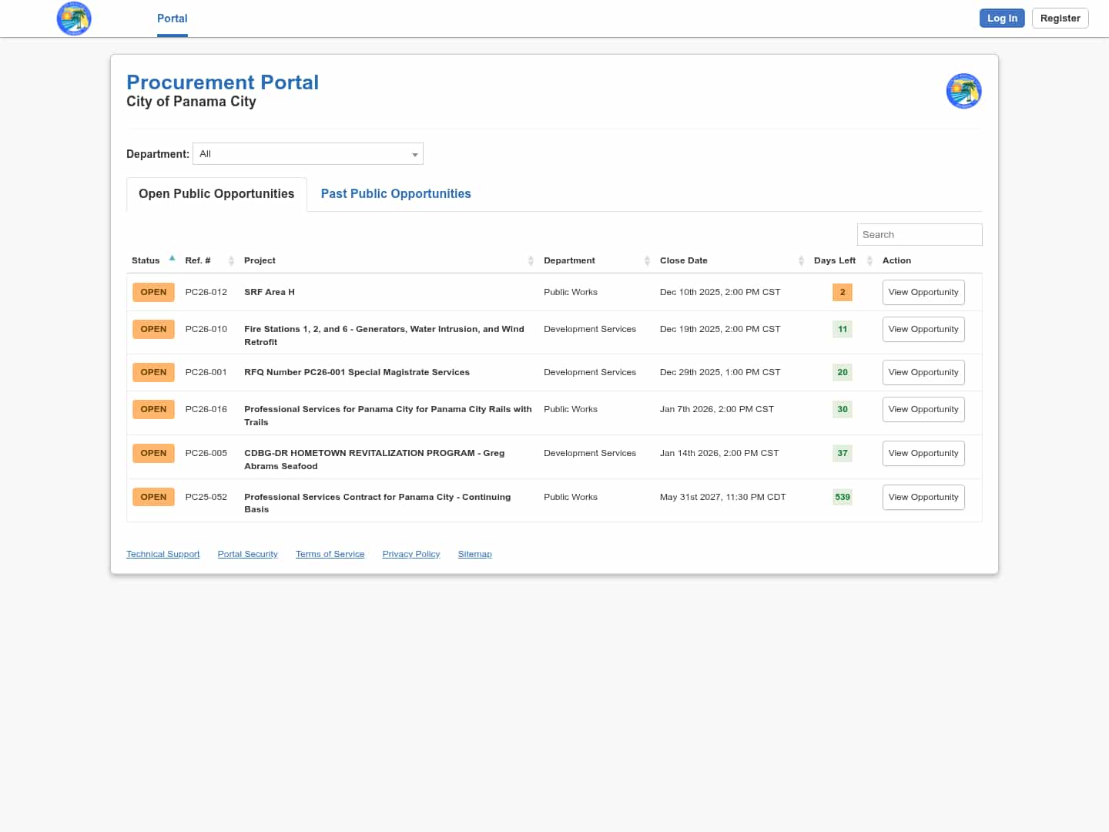Viewport: 1109px width, 832px height.
Task: Sort by Department column arrows
Action: coord(647,261)
